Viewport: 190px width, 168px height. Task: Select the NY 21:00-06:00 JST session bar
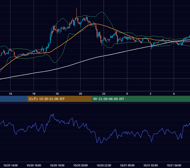(x=141, y=99)
